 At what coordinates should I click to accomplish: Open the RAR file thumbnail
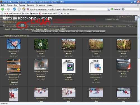(x=69, y=66)
